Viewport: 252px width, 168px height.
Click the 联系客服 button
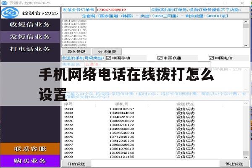[30, 149]
